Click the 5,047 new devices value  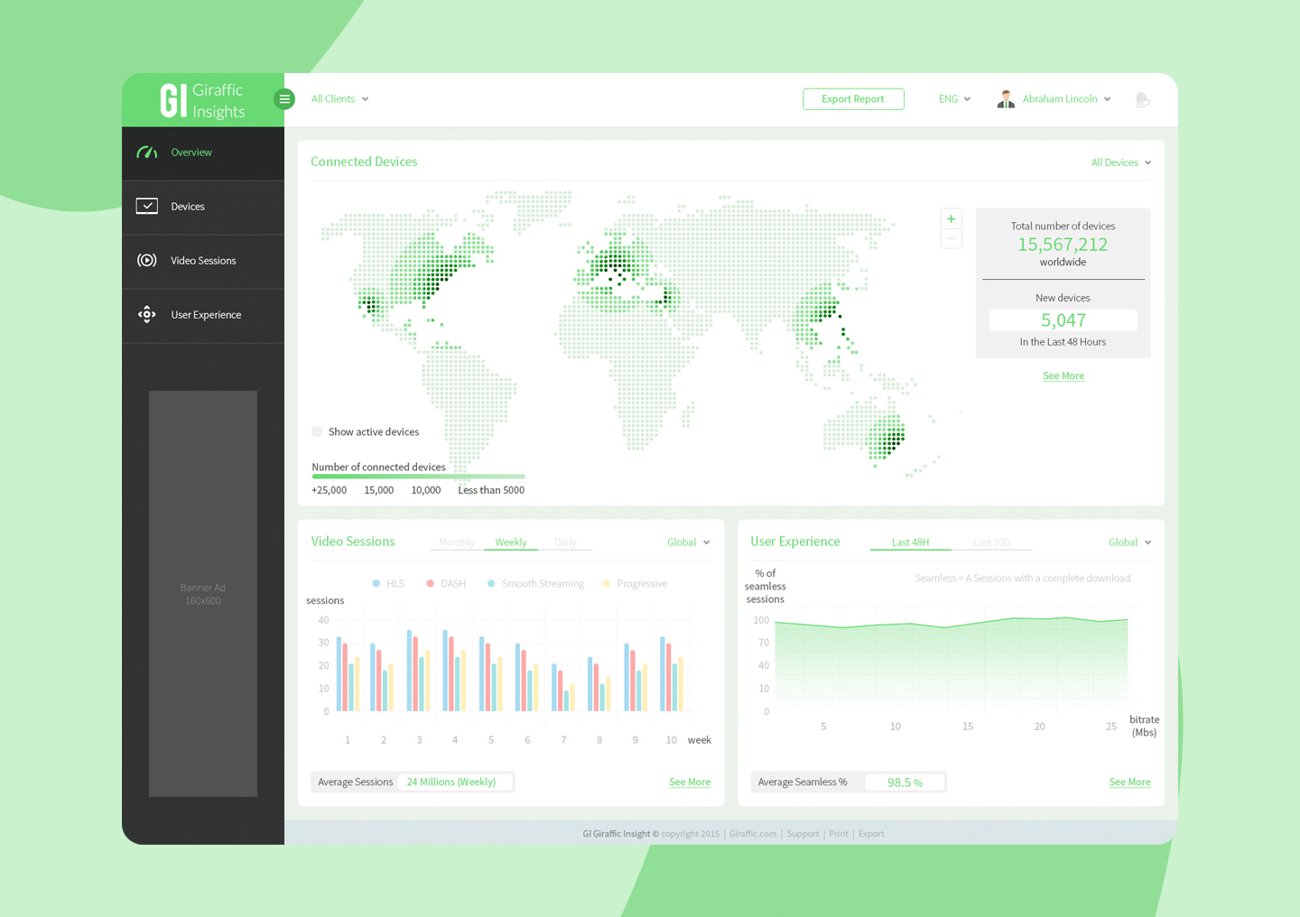click(1063, 320)
